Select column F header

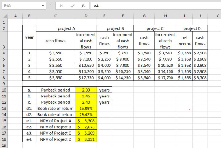(x=123, y=16)
